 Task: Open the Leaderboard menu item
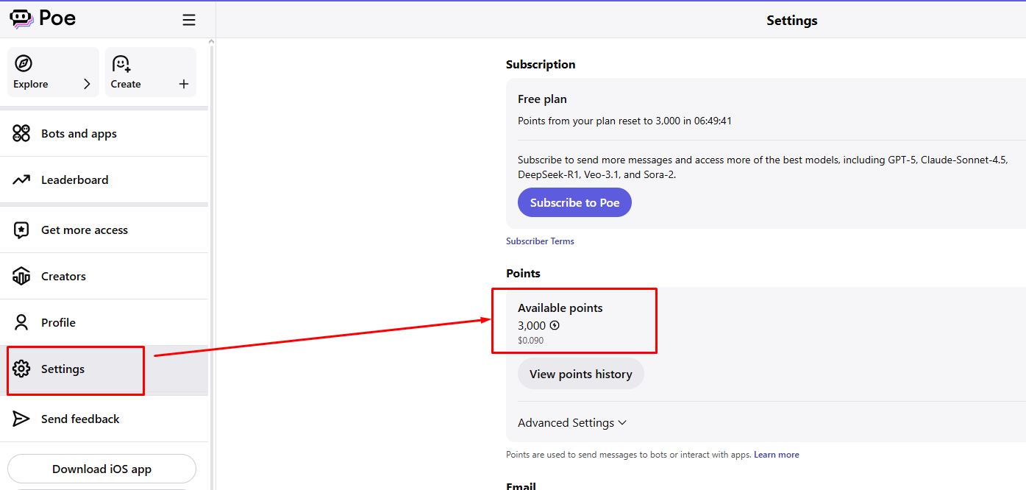coord(75,180)
